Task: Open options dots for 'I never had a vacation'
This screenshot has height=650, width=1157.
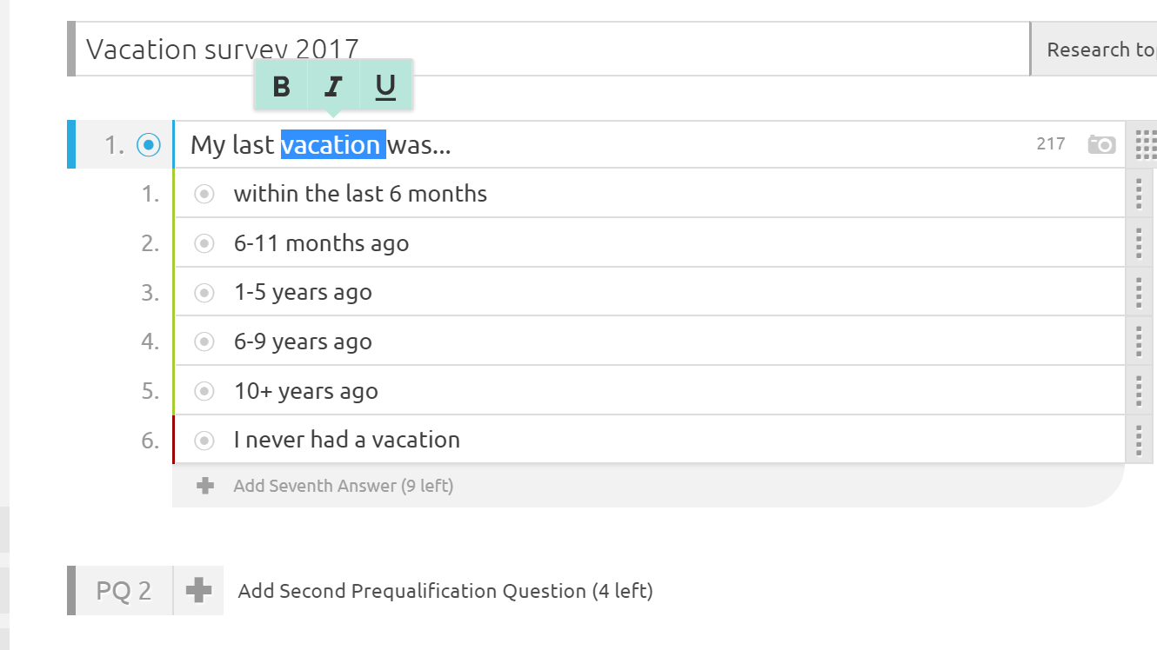Action: point(1139,440)
